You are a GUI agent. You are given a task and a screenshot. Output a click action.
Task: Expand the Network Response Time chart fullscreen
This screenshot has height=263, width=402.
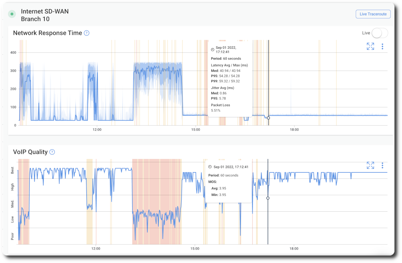point(370,46)
